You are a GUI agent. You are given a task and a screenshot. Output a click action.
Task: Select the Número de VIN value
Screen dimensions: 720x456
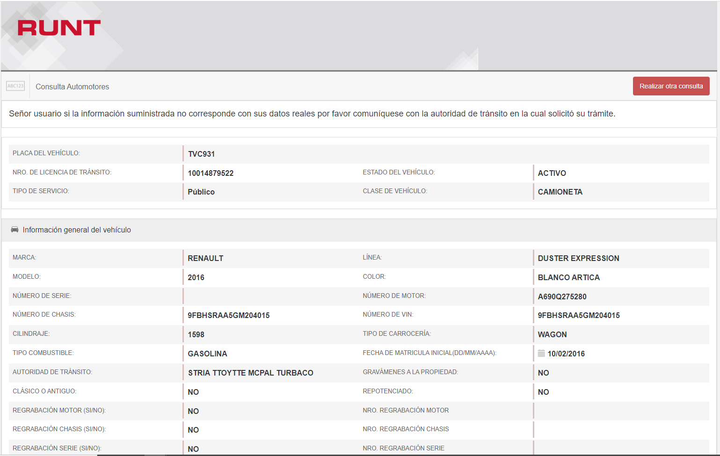578,315
